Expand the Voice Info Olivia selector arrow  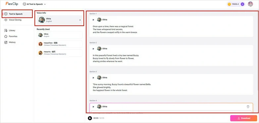pyautogui.click(x=80, y=20)
